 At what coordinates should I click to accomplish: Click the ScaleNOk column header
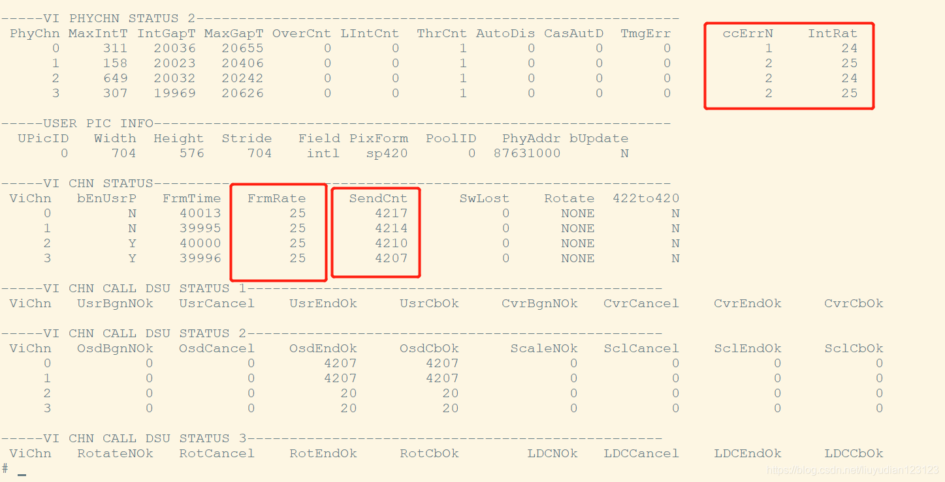pyautogui.click(x=544, y=348)
